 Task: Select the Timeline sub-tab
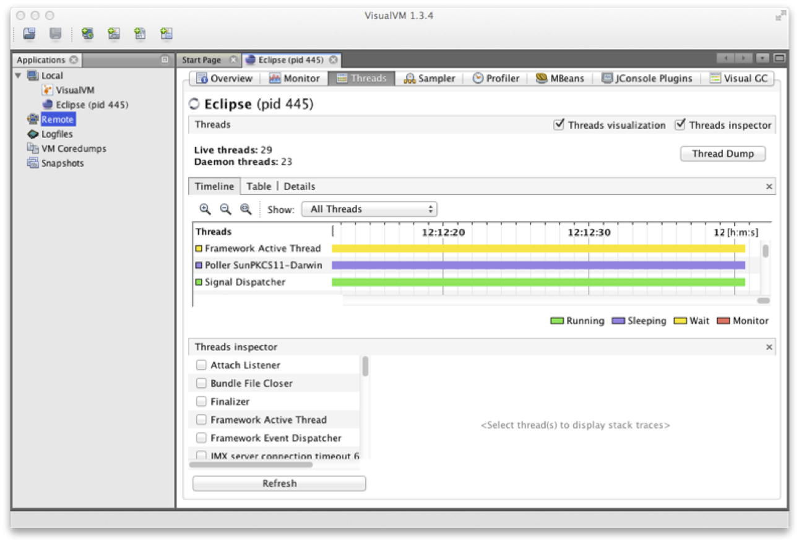[x=214, y=186]
